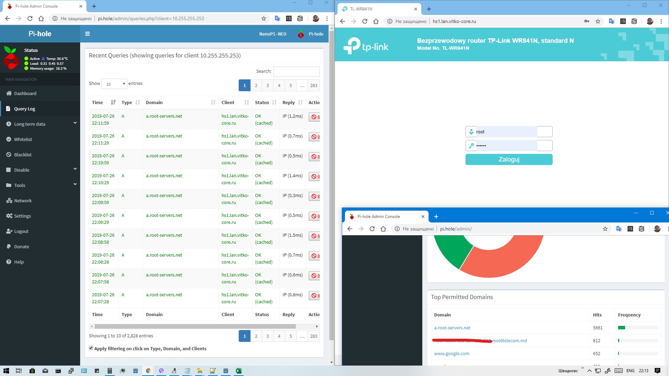
Task: Go back in TP-Link browser window
Action: pyautogui.click(x=343, y=21)
